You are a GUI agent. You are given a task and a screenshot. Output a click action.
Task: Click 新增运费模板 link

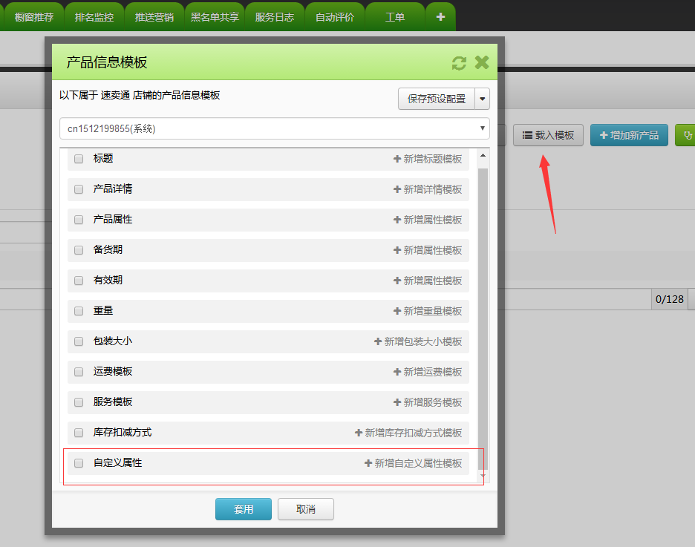click(428, 372)
